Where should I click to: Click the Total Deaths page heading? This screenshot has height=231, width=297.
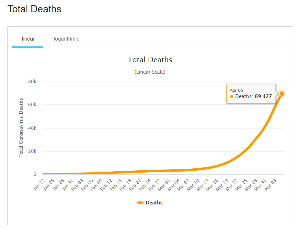click(34, 9)
